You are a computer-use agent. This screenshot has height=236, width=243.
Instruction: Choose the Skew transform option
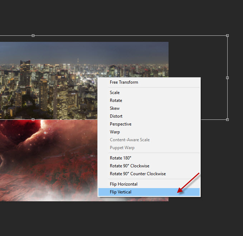point(115,108)
